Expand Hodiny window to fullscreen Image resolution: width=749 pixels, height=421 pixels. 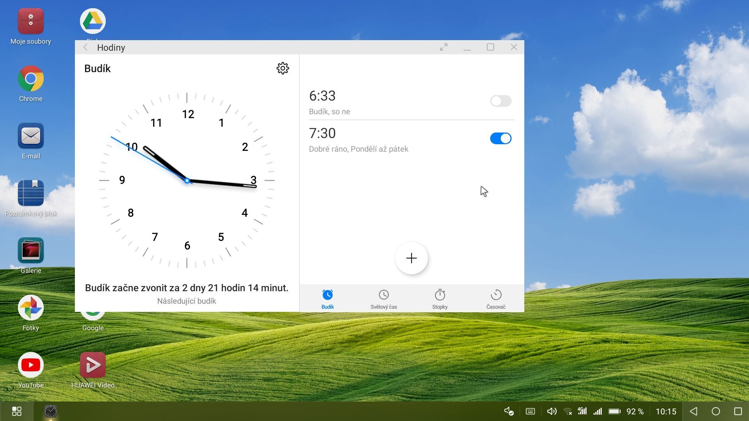click(444, 47)
